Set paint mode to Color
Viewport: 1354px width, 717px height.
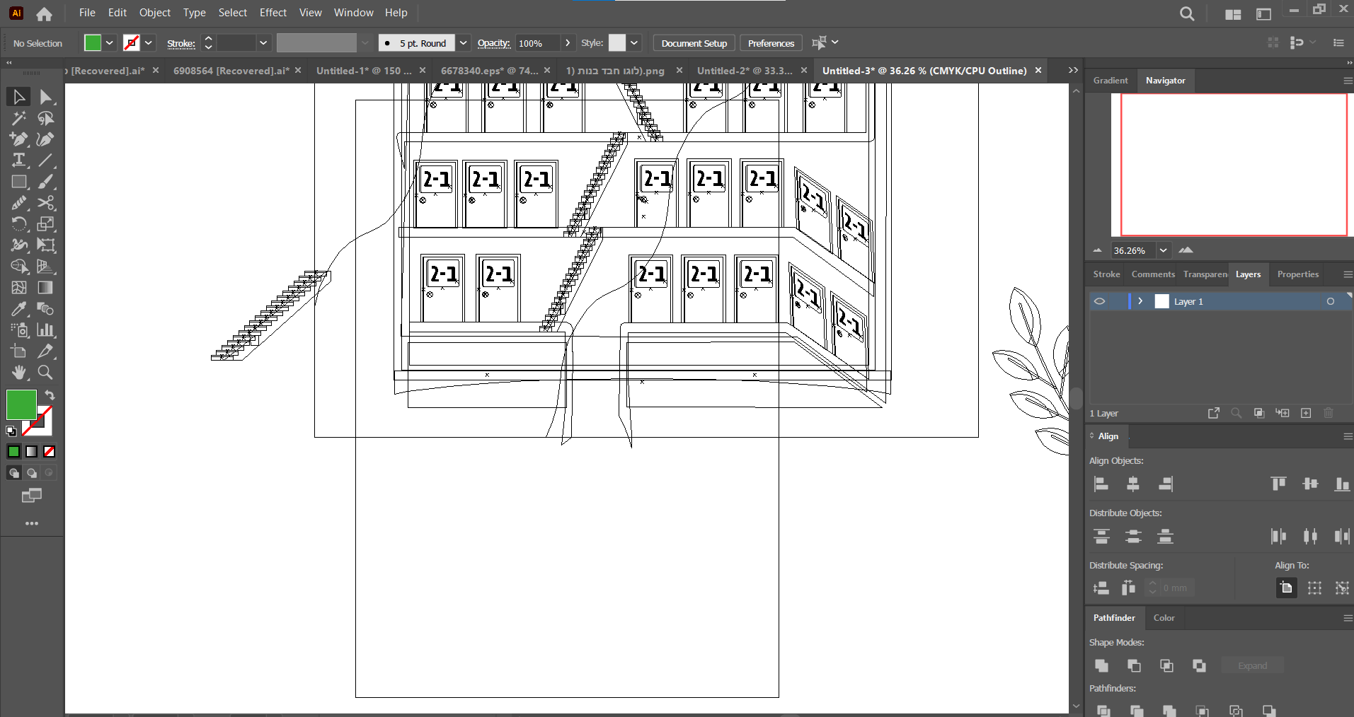click(x=13, y=451)
